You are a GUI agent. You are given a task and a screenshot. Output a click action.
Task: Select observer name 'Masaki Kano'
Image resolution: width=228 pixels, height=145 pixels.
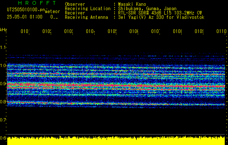click(132, 4)
